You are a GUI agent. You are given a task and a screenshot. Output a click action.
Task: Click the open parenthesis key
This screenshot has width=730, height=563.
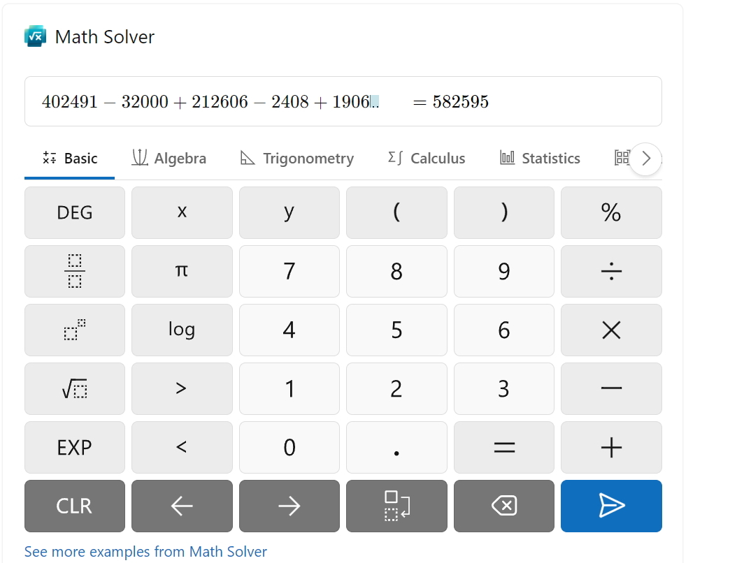(396, 212)
